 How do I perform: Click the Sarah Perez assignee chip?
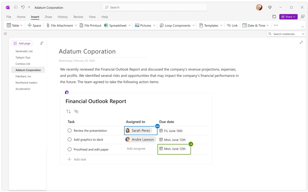click(x=138, y=131)
